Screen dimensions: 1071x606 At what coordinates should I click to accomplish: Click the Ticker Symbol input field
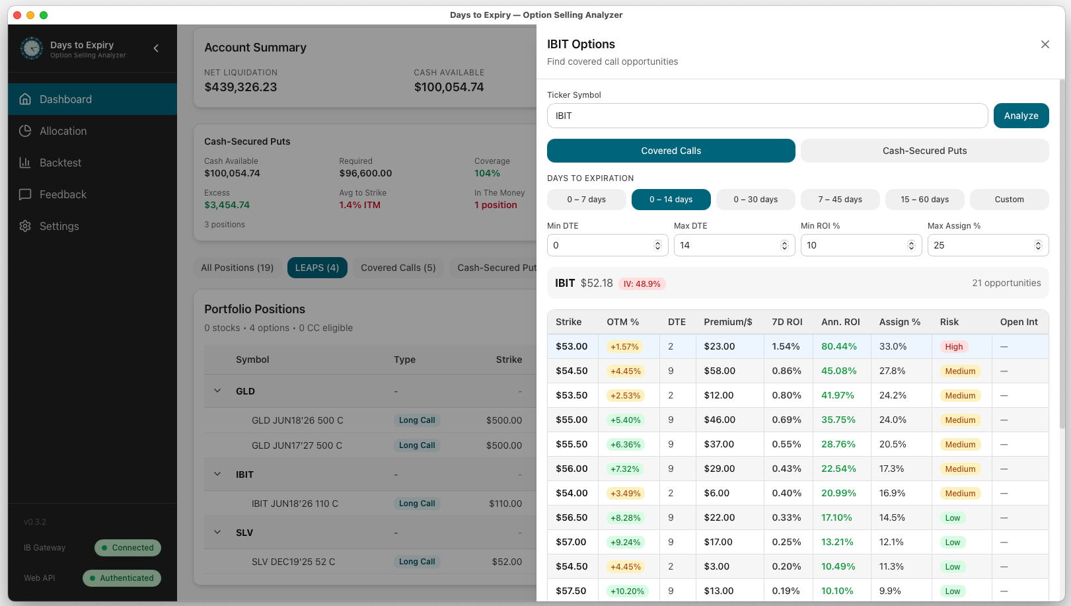point(766,116)
